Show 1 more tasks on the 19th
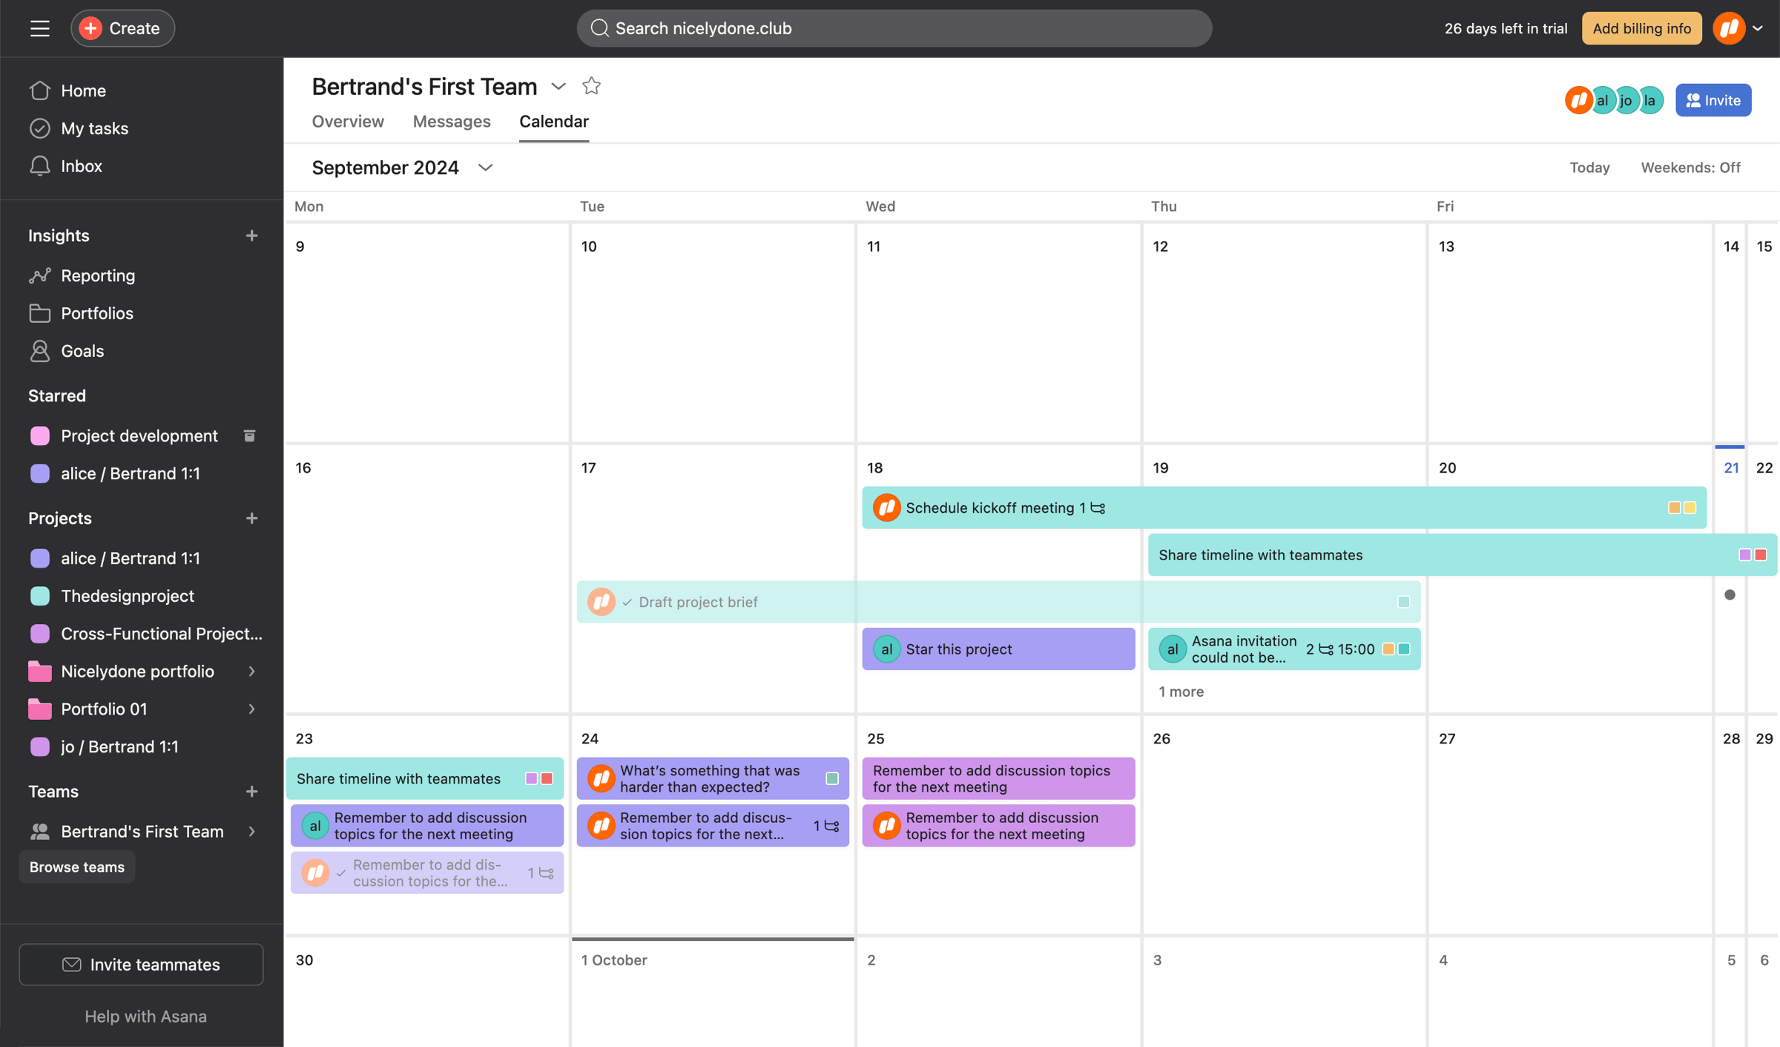This screenshot has height=1047, width=1780. tap(1181, 691)
